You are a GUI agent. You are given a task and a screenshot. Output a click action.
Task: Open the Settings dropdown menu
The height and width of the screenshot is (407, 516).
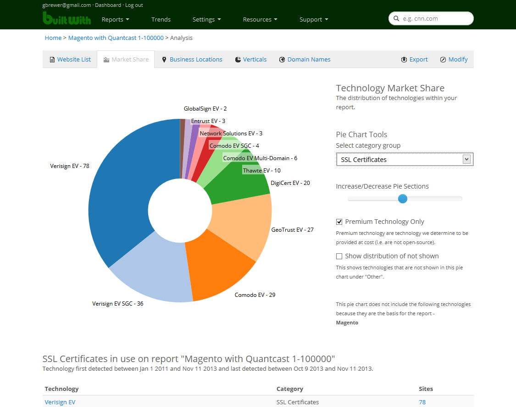point(207,19)
